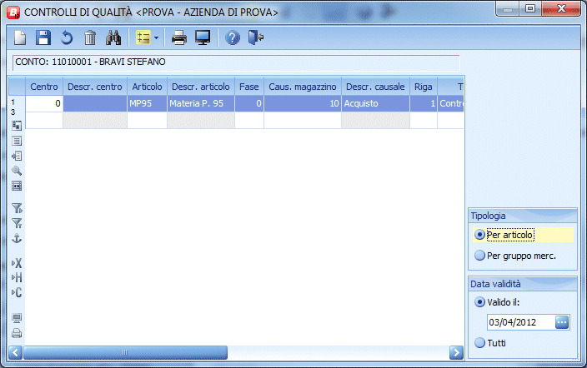
Task: Click the grid select-all corner cell
Action: coord(17,87)
